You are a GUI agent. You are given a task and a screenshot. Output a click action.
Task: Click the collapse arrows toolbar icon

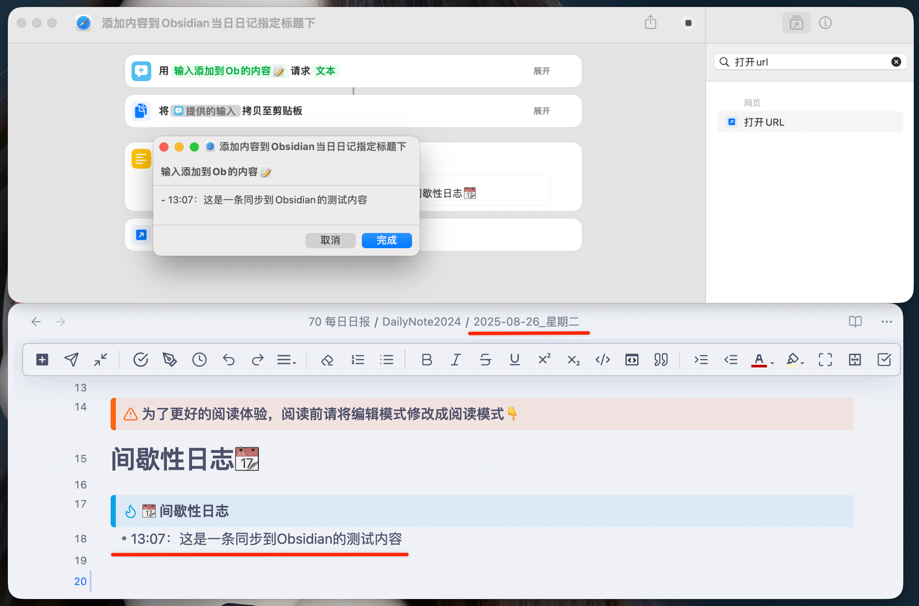101,360
